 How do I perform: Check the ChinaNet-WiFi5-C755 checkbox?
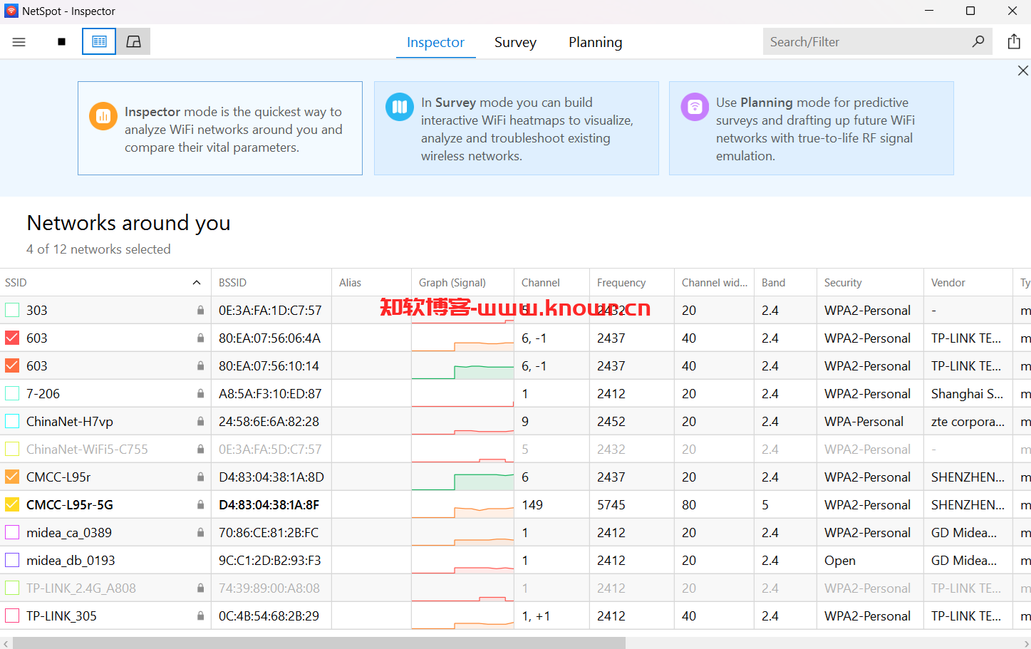tap(12, 449)
